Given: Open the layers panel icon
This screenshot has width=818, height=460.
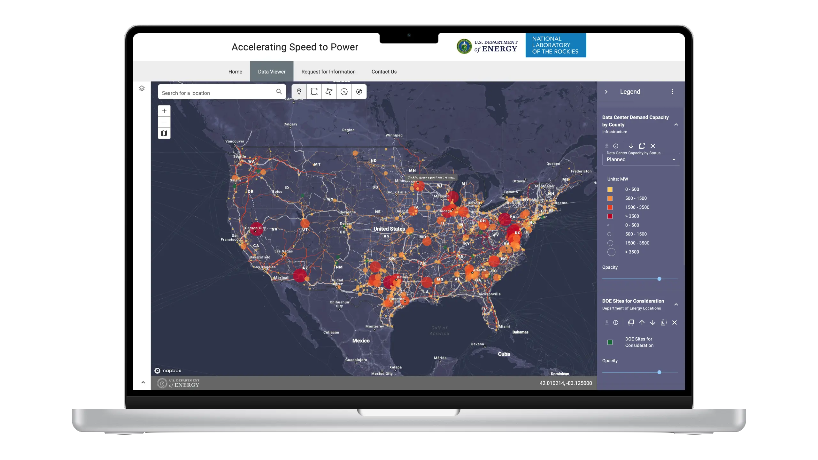Looking at the screenshot, I should click(x=142, y=88).
